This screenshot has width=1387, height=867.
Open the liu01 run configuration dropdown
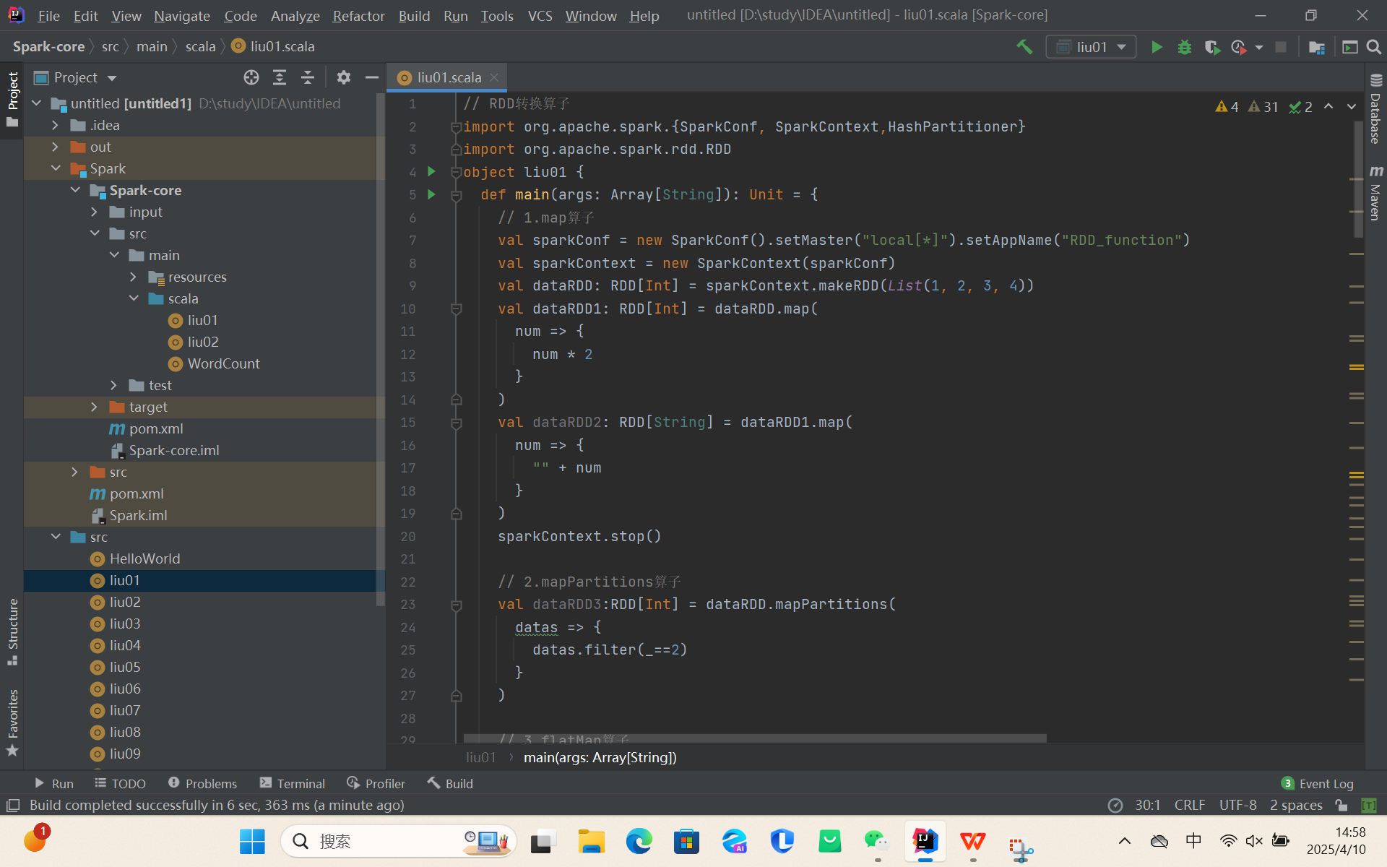(1091, 47)
